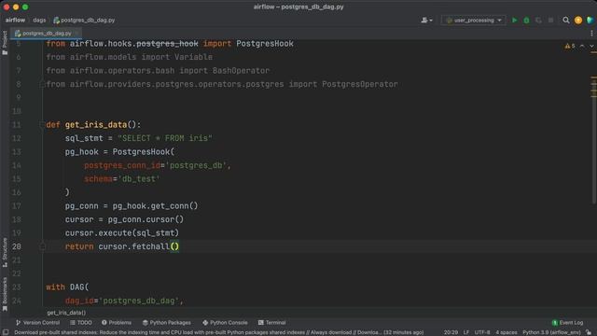Image resolution: width=597 pixels, height=336 pixels.
Task: Click the get_iris_data function name on line 11
Action: 95,124
